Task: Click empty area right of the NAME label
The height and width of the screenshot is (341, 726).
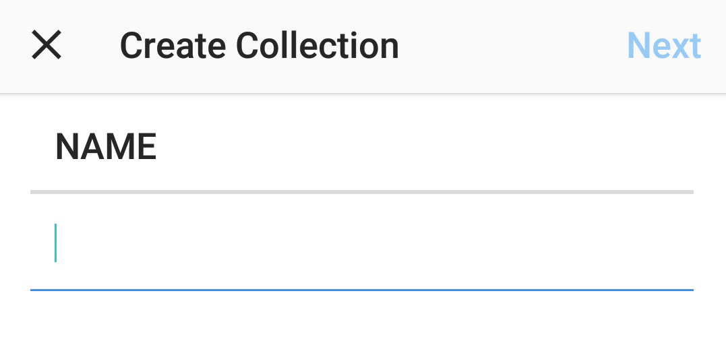Action: [x=425, y=147]
